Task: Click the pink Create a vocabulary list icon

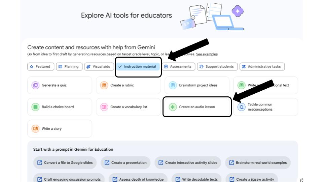Action: (104, 107)
